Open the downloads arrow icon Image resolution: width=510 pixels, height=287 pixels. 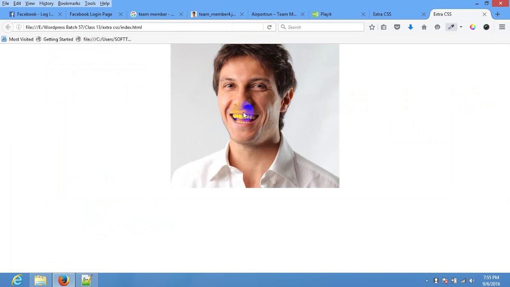tap(410, 27)
